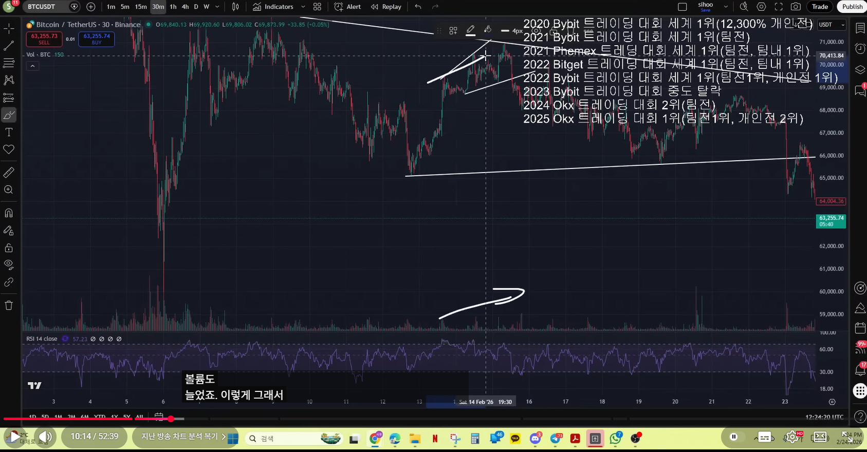This screenshot has width=867, height=452.
Task: Open the USDT currency dropdown
Action: tap(831, 25)
